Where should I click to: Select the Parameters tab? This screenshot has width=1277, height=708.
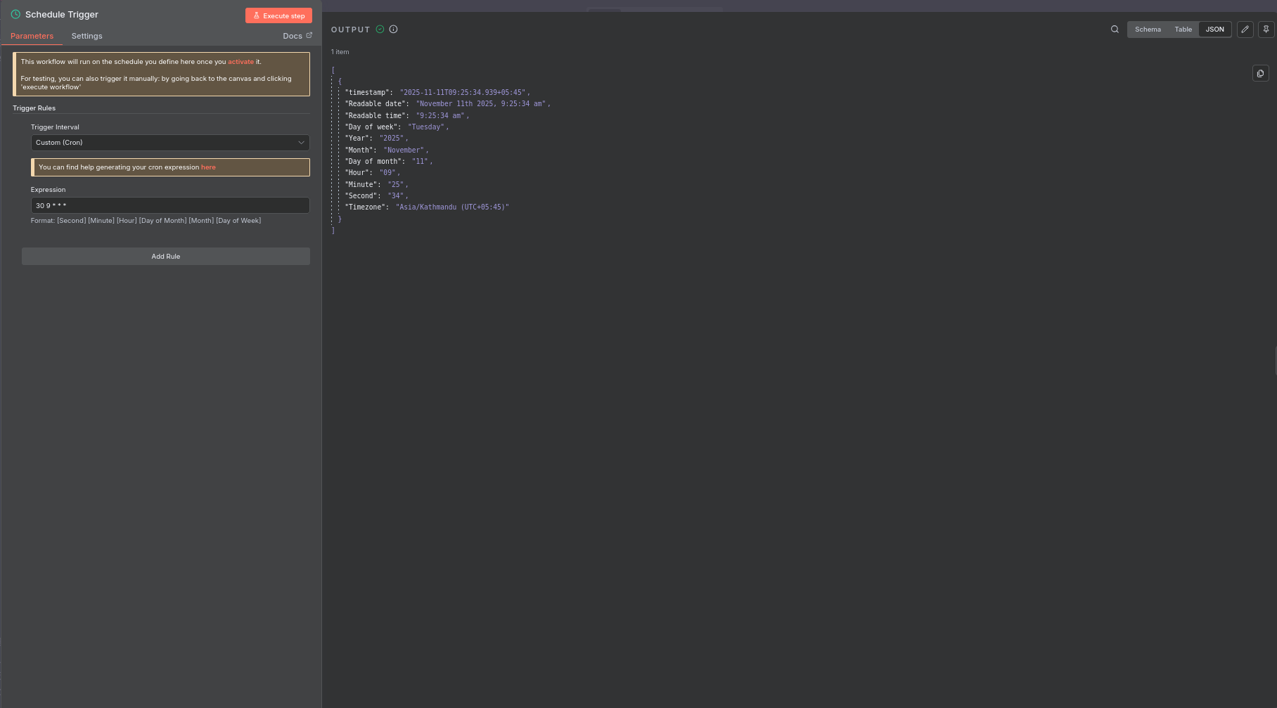tap(32, 36)
